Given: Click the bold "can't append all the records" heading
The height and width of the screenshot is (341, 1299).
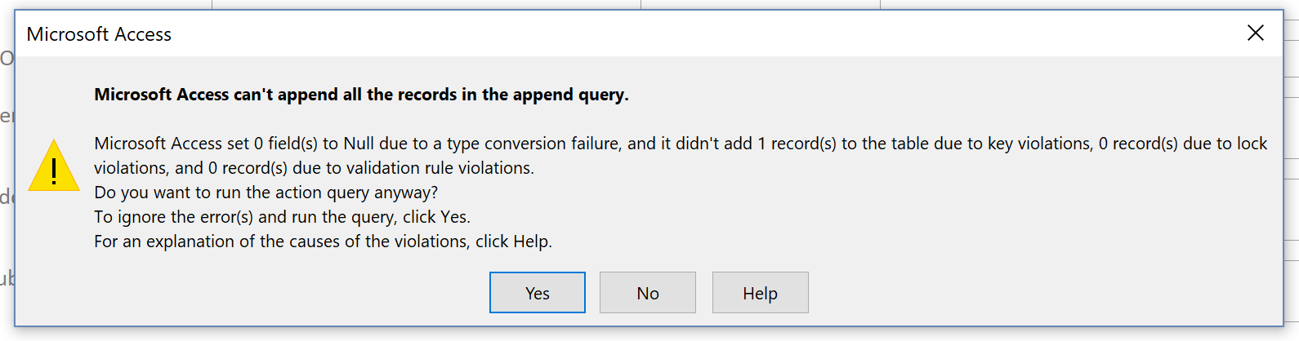Looking at the screenshot, I should pos(361,95).
